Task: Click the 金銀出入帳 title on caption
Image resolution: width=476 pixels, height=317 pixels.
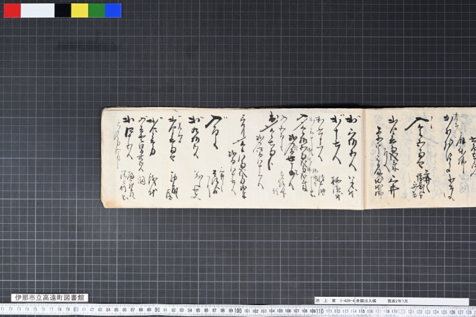Action: tap(366, 301)
